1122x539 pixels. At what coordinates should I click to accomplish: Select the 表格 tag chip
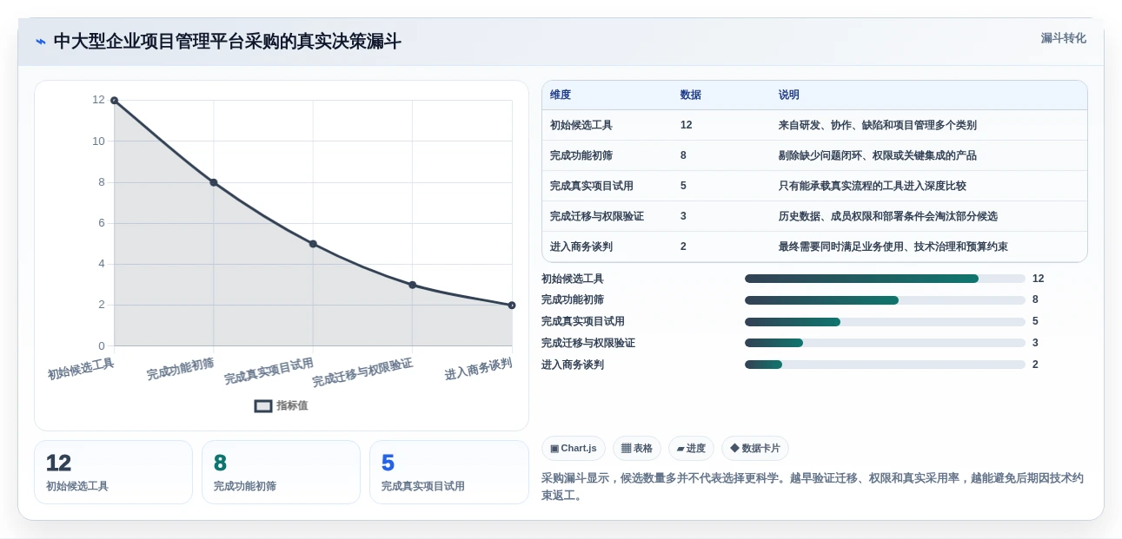pyautogui.click(x=637, y=448)
